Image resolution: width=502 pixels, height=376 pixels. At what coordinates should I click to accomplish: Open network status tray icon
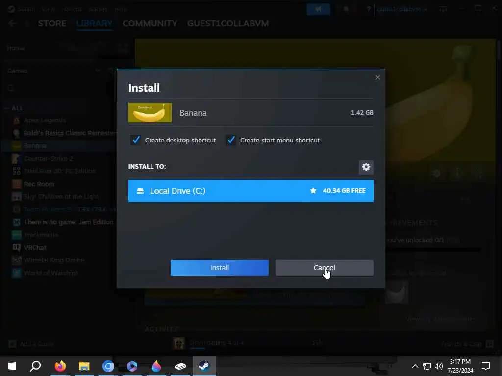point(427,366)
